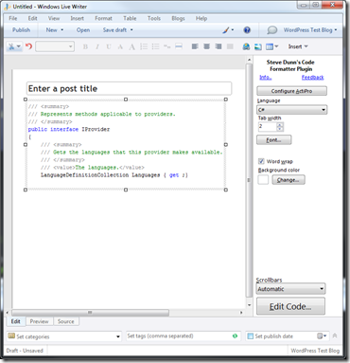Screen dimensions: 350x363
Task: Click the Font... button
Action: tap(273, 139)
